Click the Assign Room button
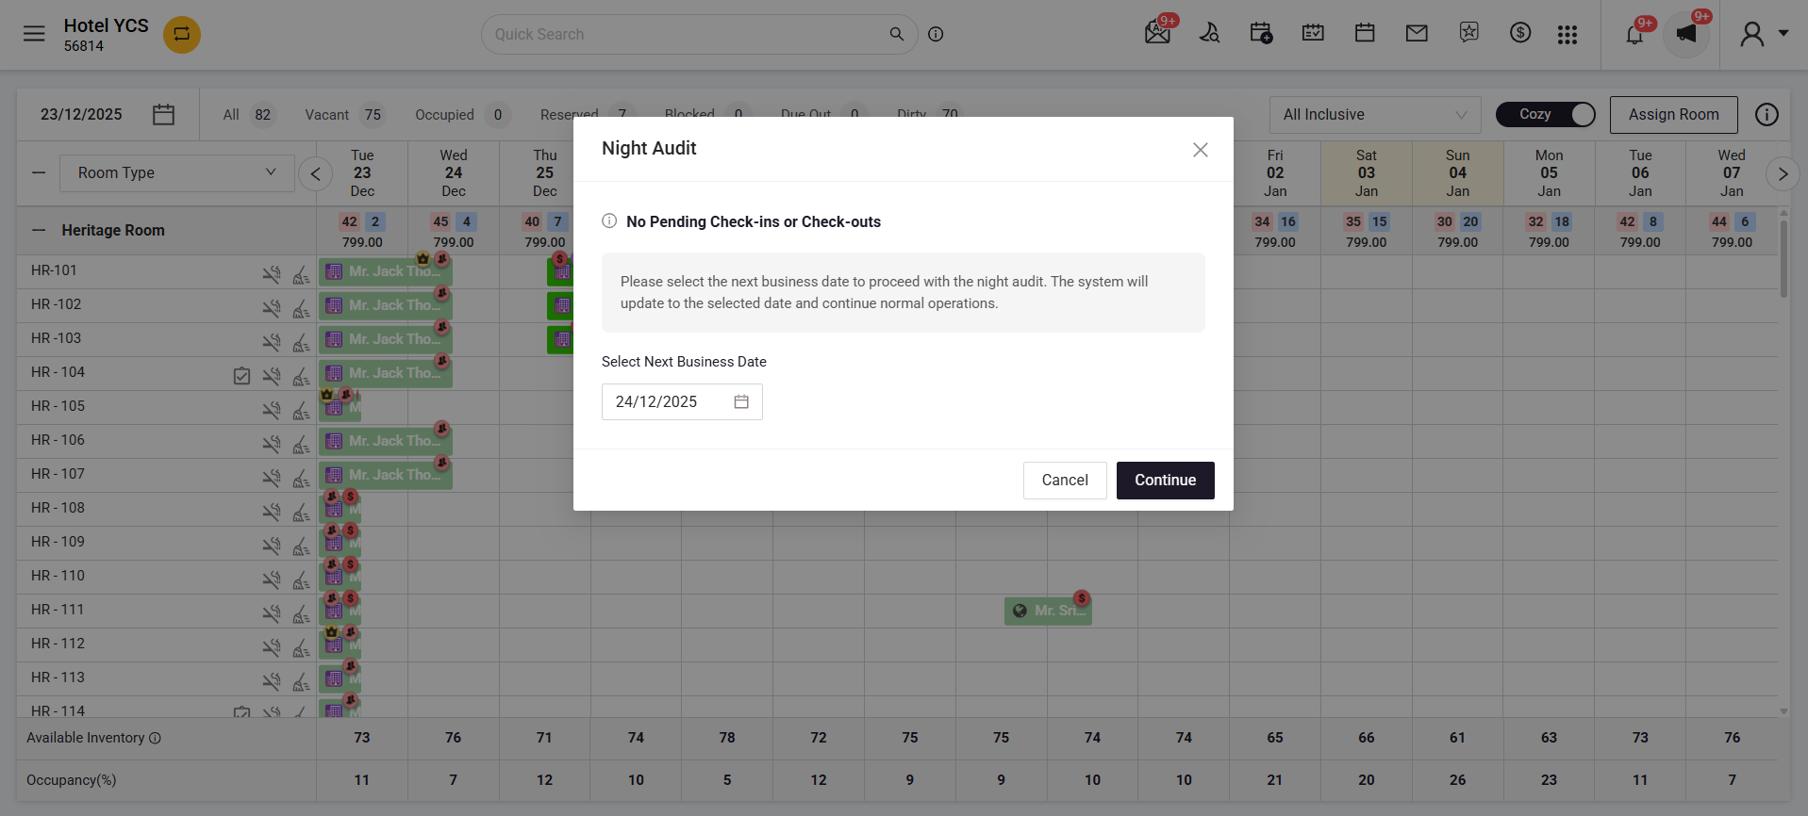 (x=1673, y=114)
